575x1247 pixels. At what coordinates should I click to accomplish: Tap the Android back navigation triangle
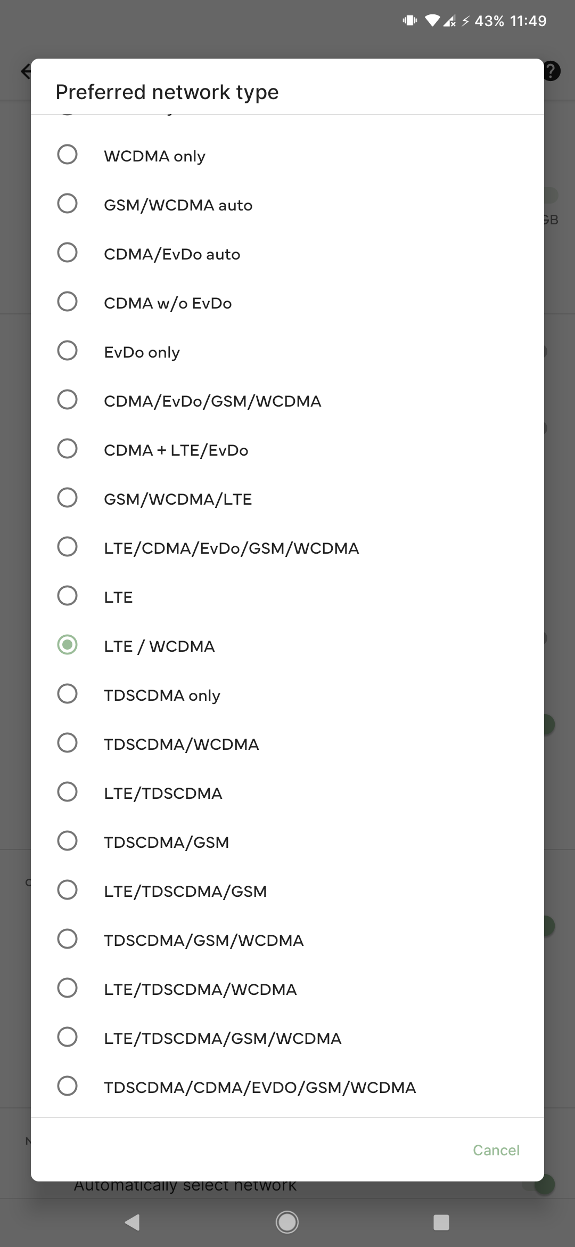pos(132,1222)
